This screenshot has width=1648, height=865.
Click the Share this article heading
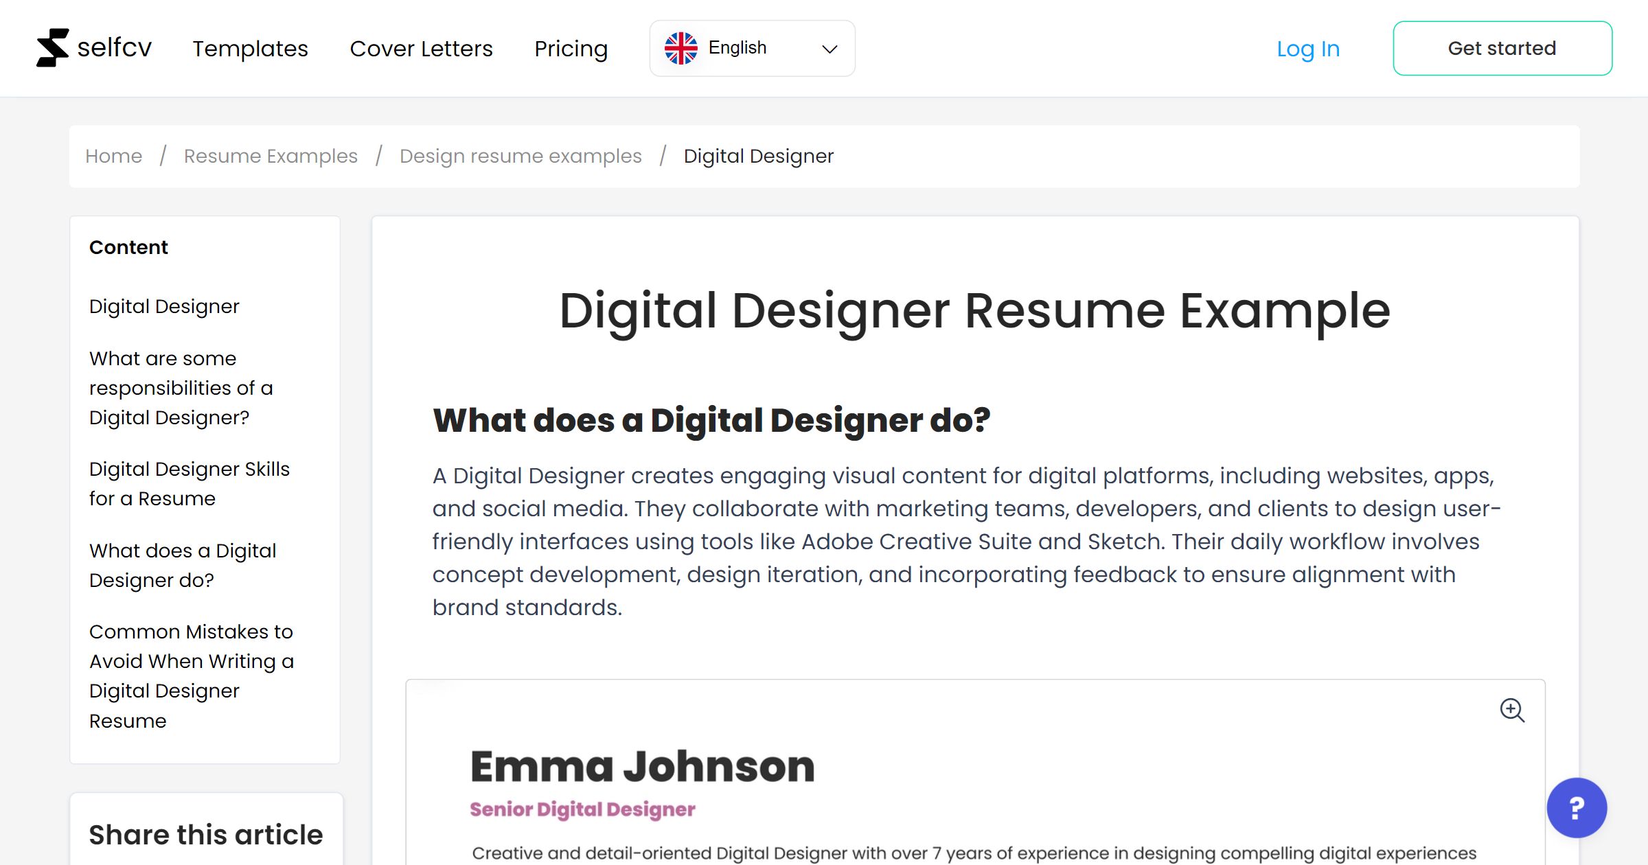pos(205,835)
